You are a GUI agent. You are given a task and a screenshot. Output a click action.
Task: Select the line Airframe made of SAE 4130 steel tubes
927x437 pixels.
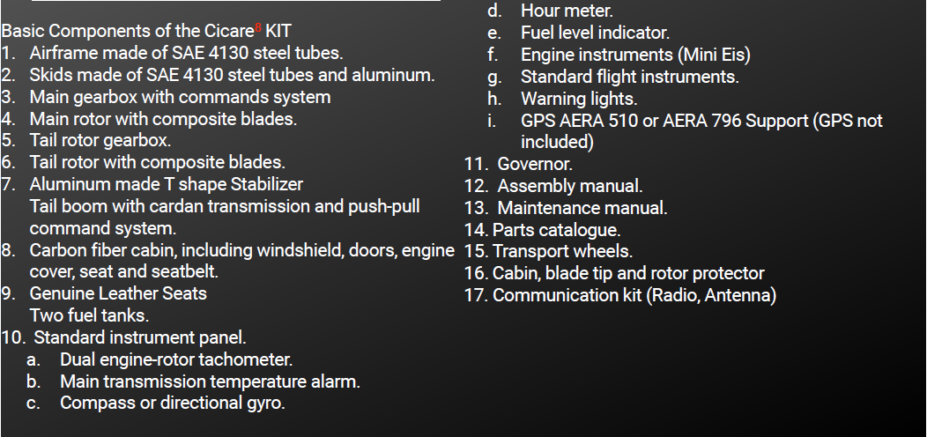point(186,53)
